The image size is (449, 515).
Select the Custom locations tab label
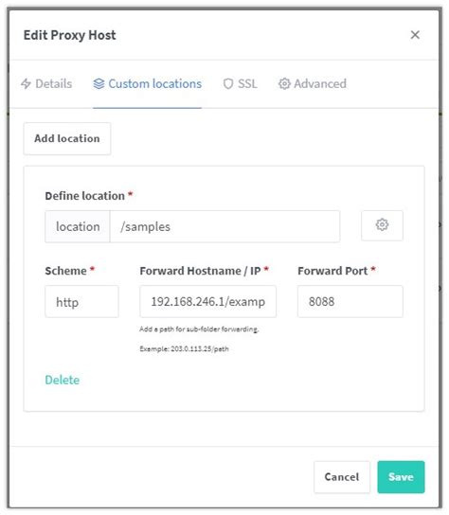click(x=154, y=83)
